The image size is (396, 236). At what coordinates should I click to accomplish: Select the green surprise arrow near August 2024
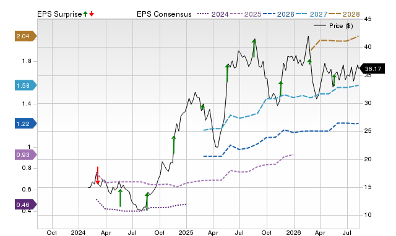tap(147, 201)
